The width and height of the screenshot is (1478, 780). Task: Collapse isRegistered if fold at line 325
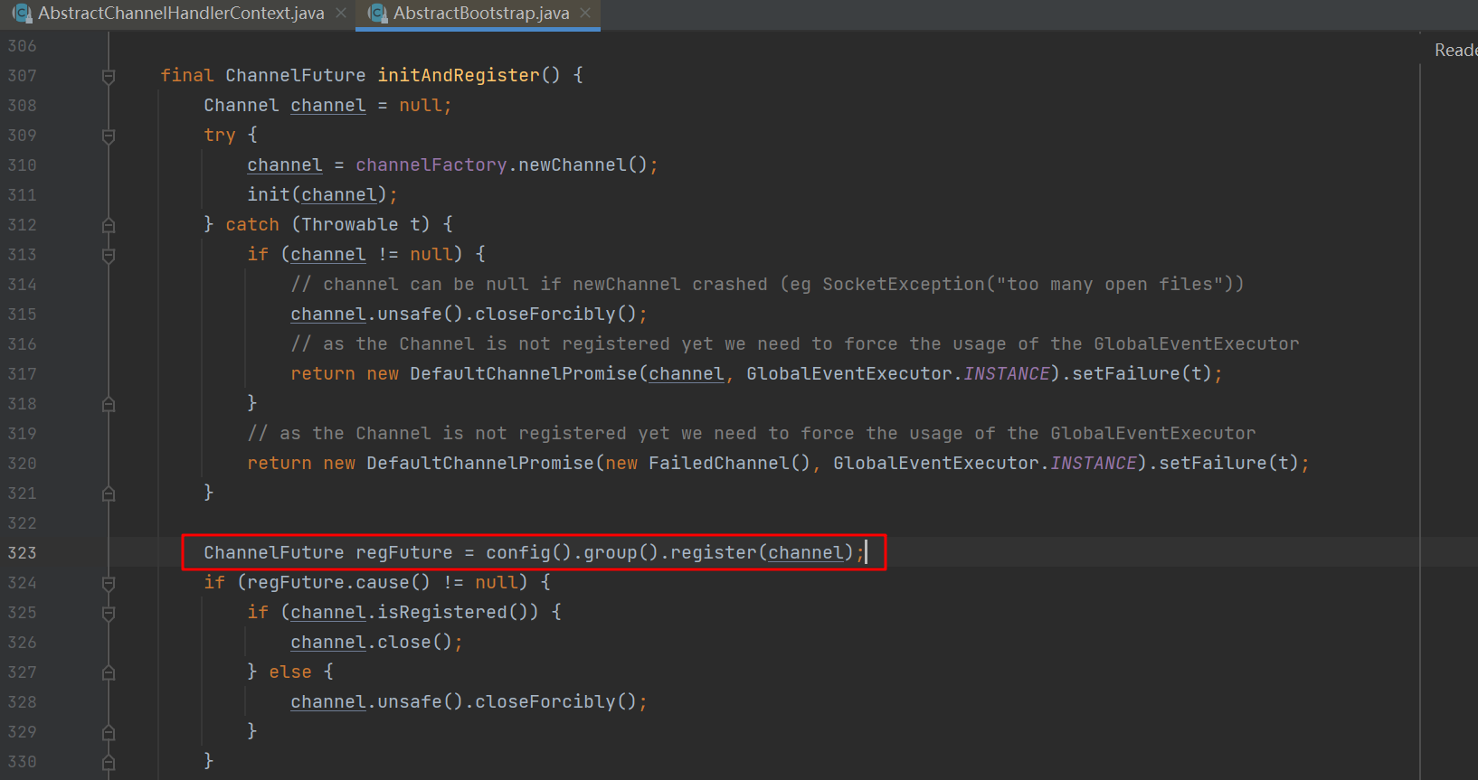[109, 613]
